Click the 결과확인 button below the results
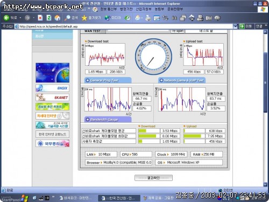 [x=153, y=178]
